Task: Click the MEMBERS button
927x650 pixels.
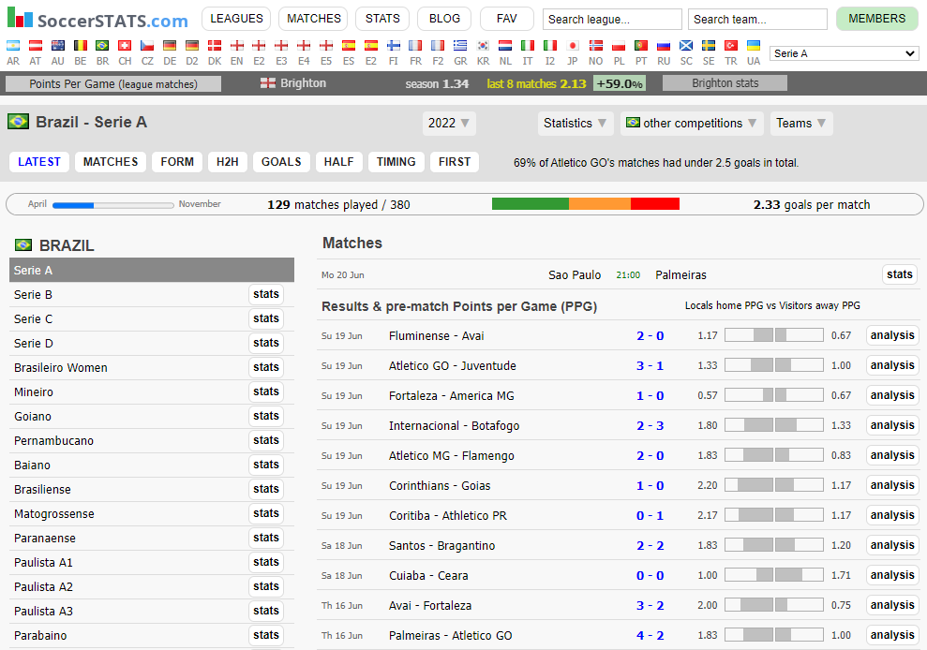Action: pyautogui.click(x=876, y=19)
